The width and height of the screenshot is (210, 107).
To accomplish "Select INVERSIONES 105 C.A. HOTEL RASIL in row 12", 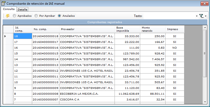I will (x=87, y=71).
